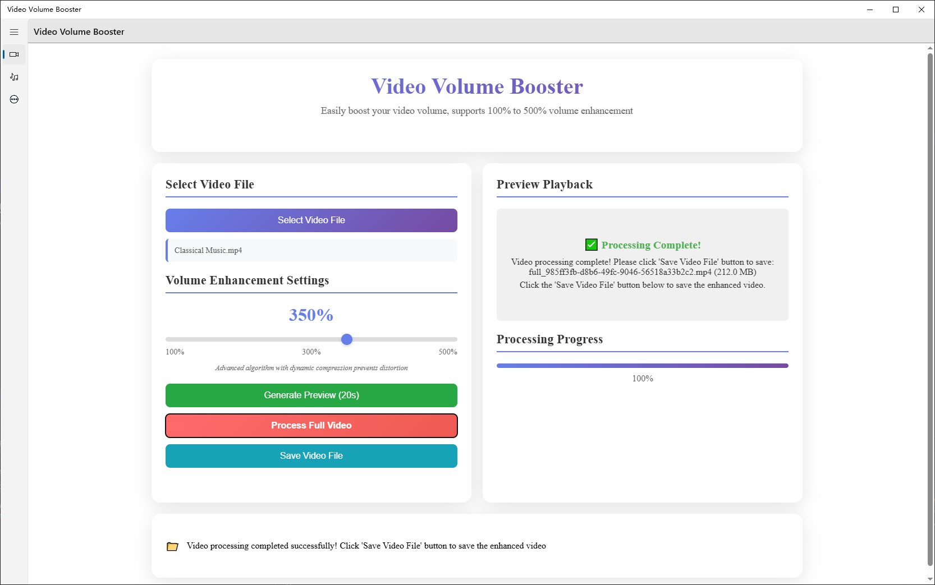
Task: Select the Classical Music.mp4 file entry
Action: click(x=311, y=250)
